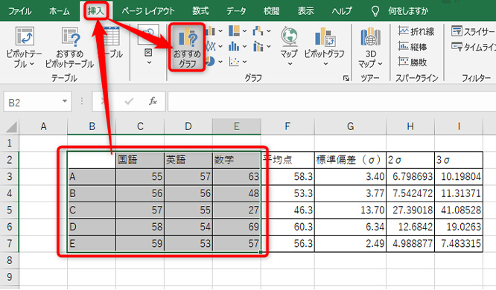
Task: Insert a 勝敗 sparkline
Action: tap(413, 62)
